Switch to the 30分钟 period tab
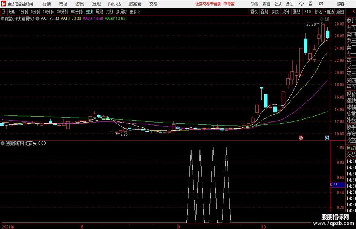The height and width of the screenshot is (229, 356). click(x=63, y=12)
